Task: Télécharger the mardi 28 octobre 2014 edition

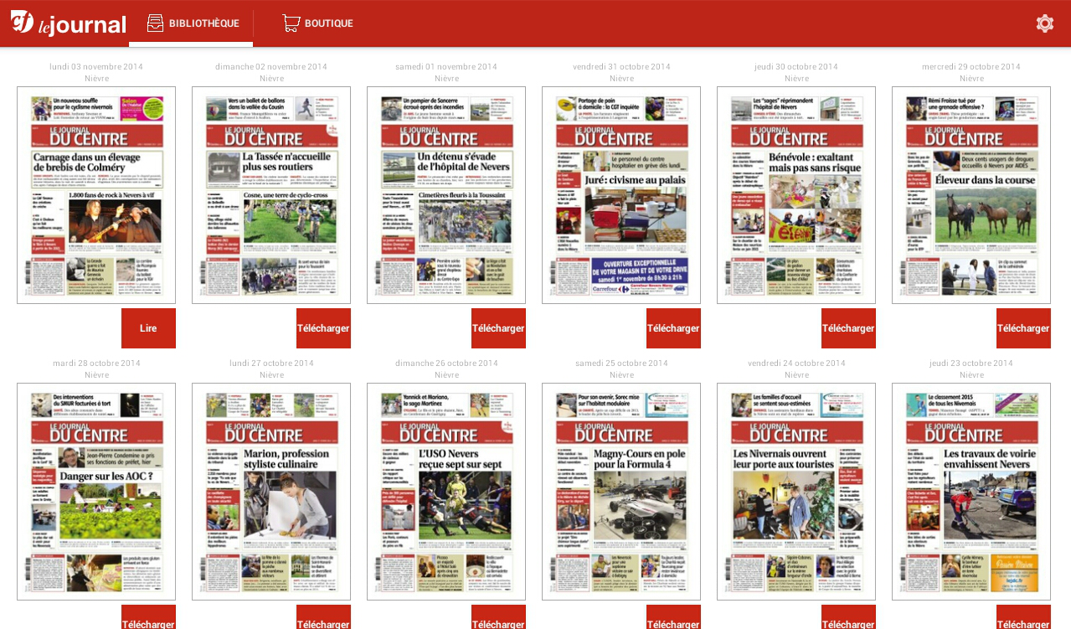Action: pos(148,624)
